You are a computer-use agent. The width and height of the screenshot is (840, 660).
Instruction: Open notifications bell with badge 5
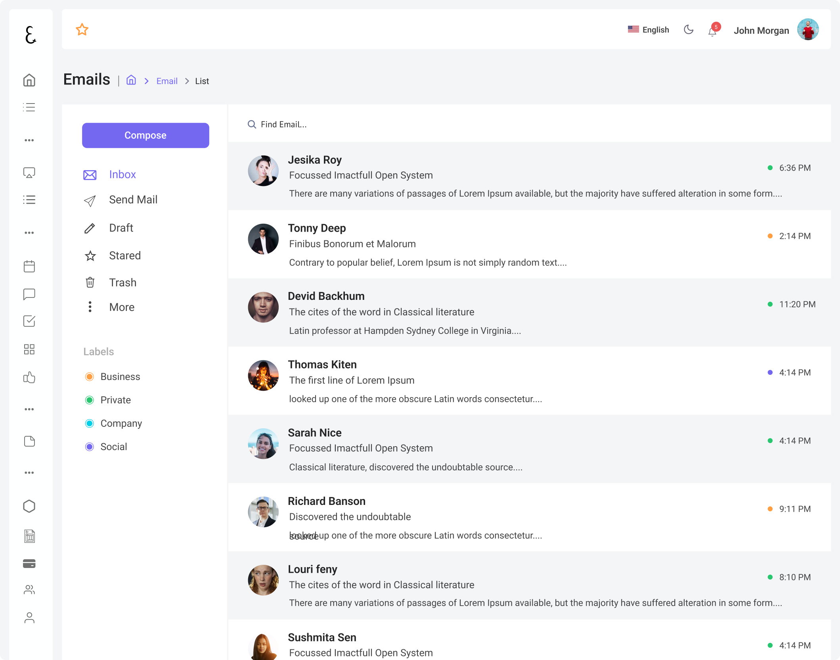(714, 30)
